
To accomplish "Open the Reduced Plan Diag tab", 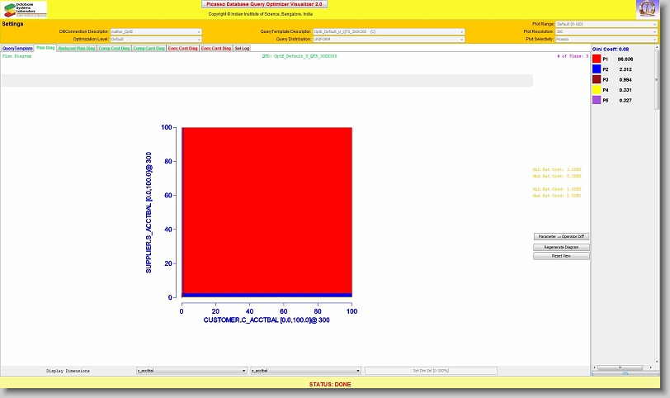I will [76, 49].
